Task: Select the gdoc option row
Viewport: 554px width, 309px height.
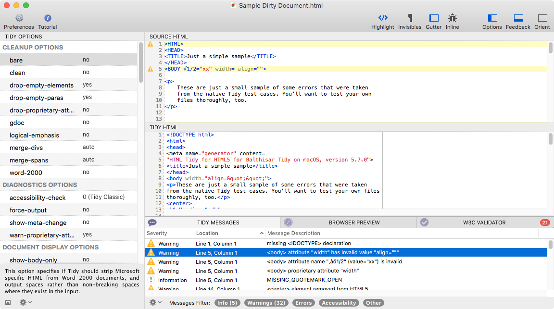Action: 69,123
